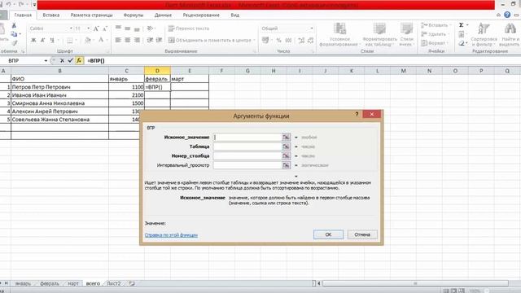Open Сортировка и фильтр (sort and filter)
The height and width of the screenshot is (293, 521).
click(484, 35)
